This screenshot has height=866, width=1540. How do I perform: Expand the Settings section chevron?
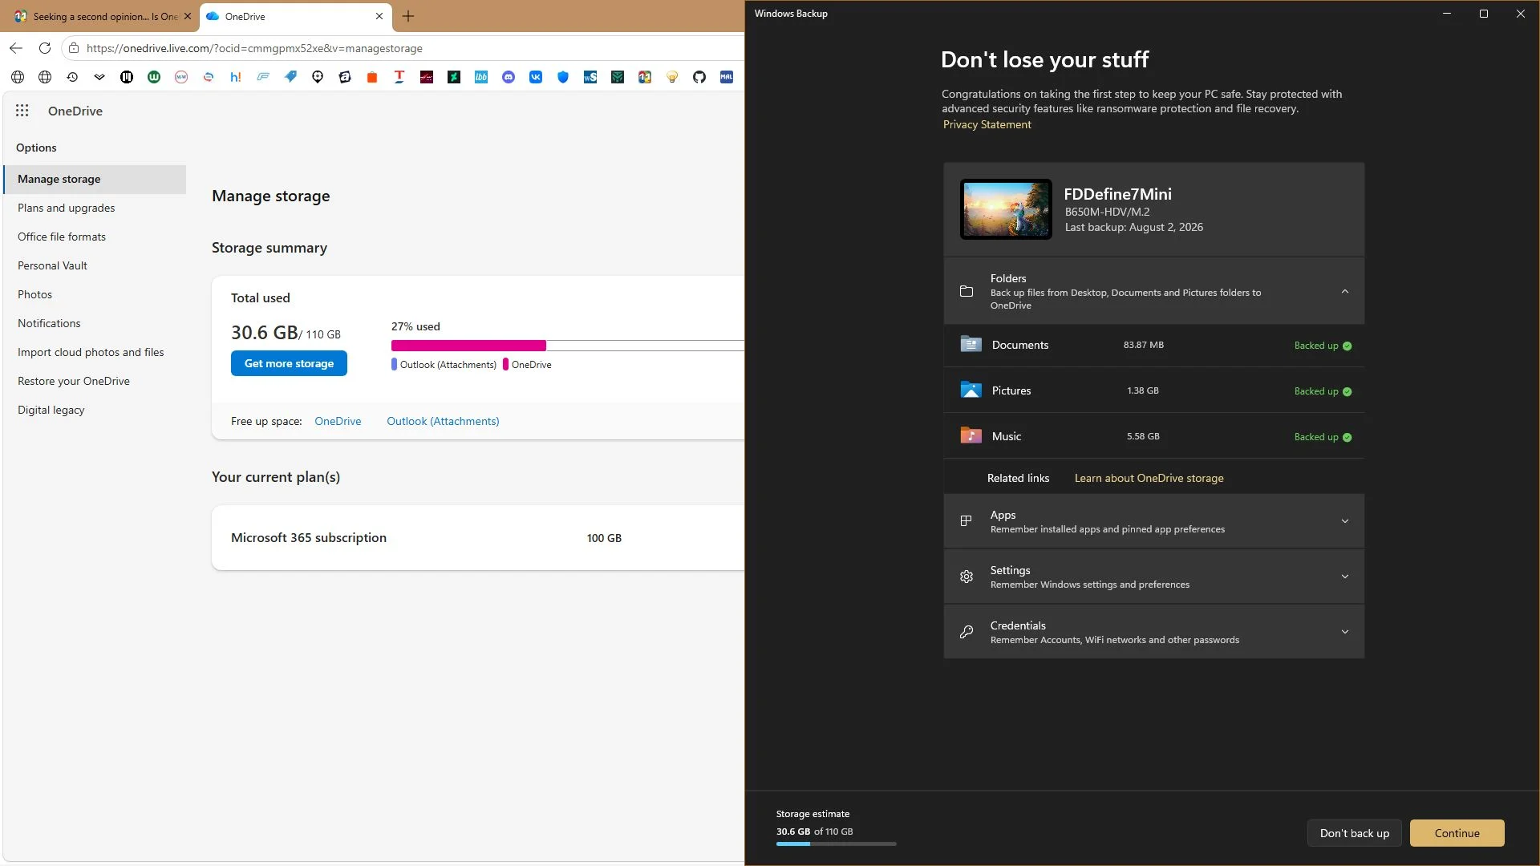click(1345, 577)
